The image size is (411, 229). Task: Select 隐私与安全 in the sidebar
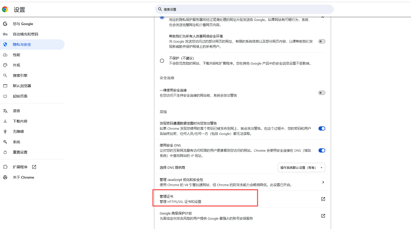pos(32,44)
